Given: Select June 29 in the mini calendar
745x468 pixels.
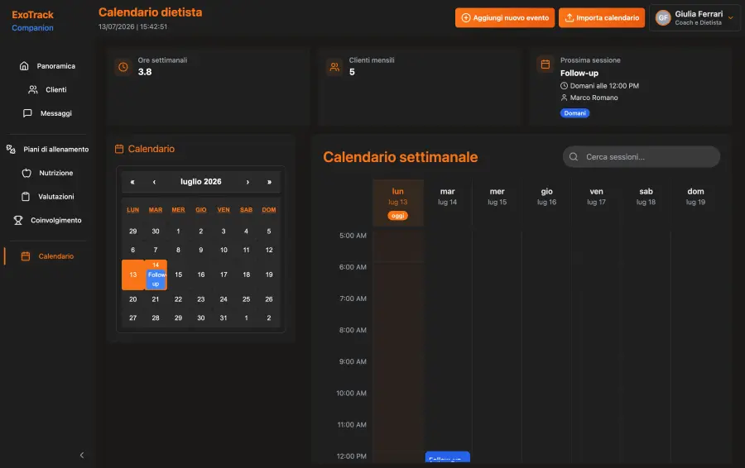Looking at the screenshot, I should [x=133, y=232].
